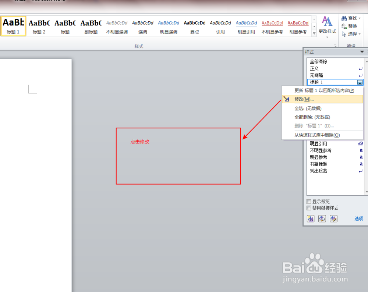Click the Style Inspector icon button
This screenshot has width=368, height=292.
tap(322, 218)
